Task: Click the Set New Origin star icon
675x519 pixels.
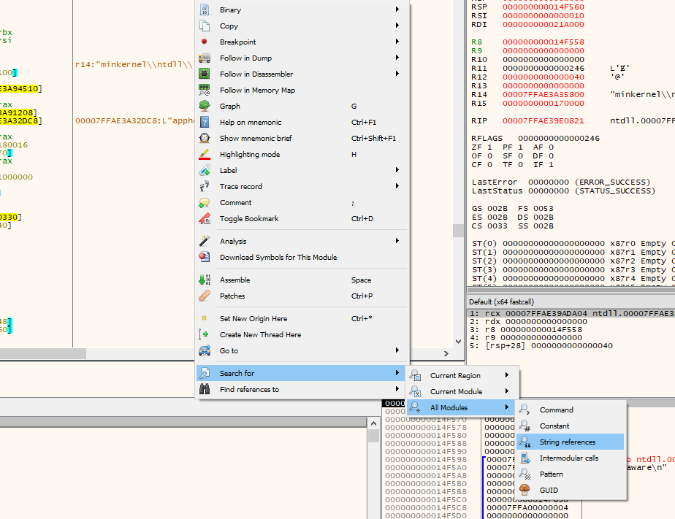Action: tap(205, 318)
